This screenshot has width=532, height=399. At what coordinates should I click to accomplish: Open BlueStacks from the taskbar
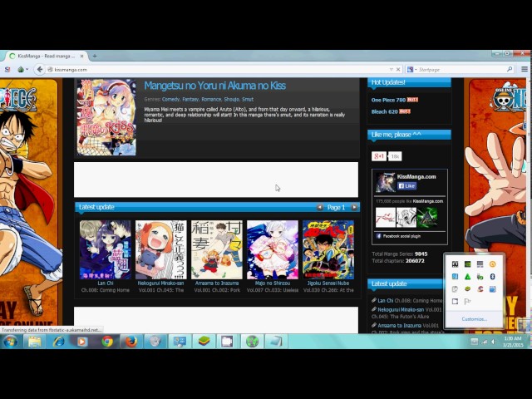point(204,342)
